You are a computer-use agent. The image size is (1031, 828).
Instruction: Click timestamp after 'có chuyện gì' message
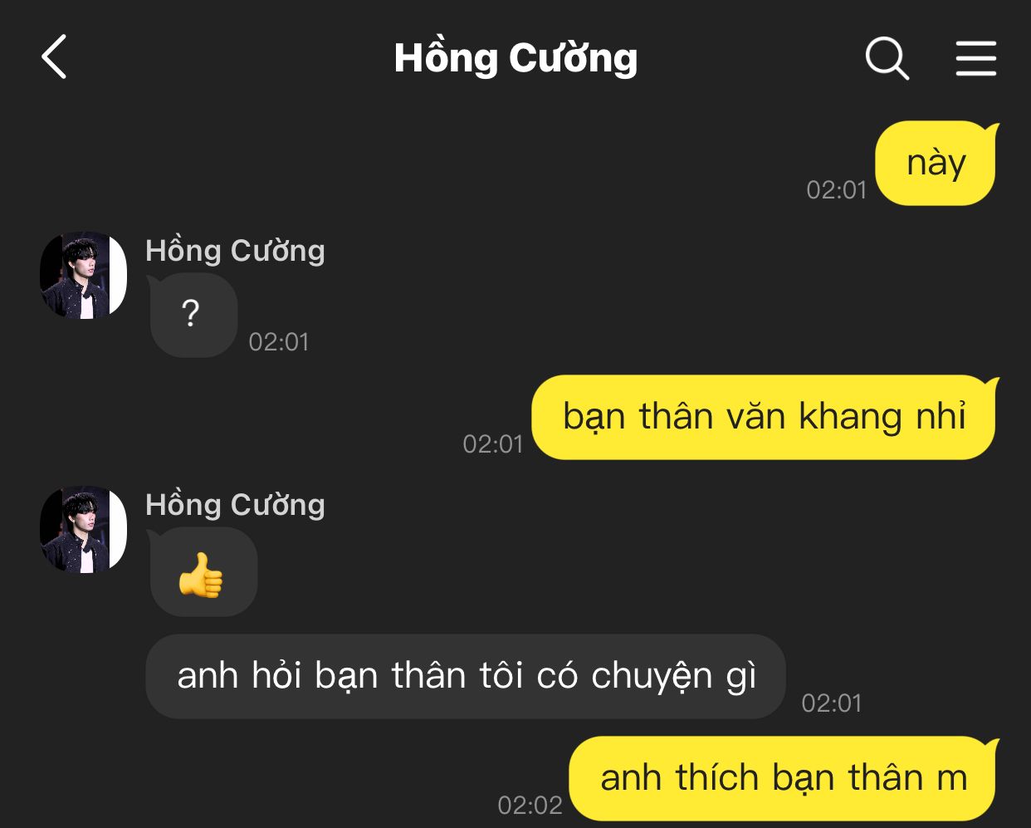click(x=832, y=703)
